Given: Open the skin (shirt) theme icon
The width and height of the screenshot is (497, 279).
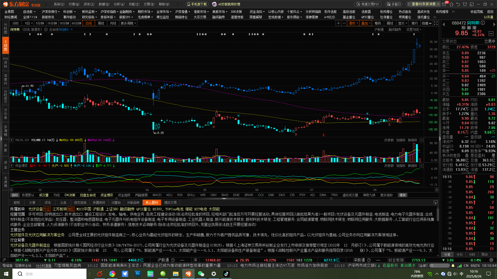Looking at the screenshot, I should point(465,4).
